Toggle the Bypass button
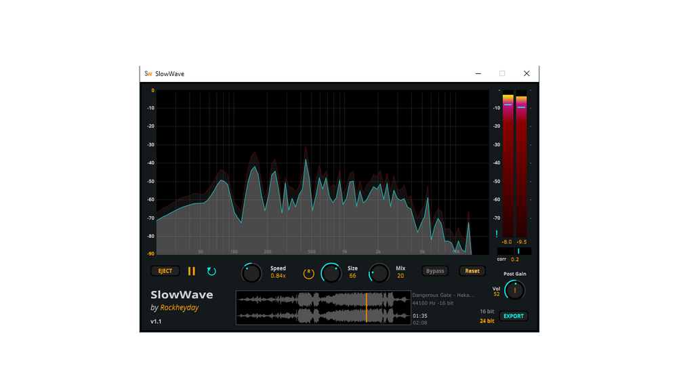The width and height of the screenshot is (681, 383). [435, 271]
